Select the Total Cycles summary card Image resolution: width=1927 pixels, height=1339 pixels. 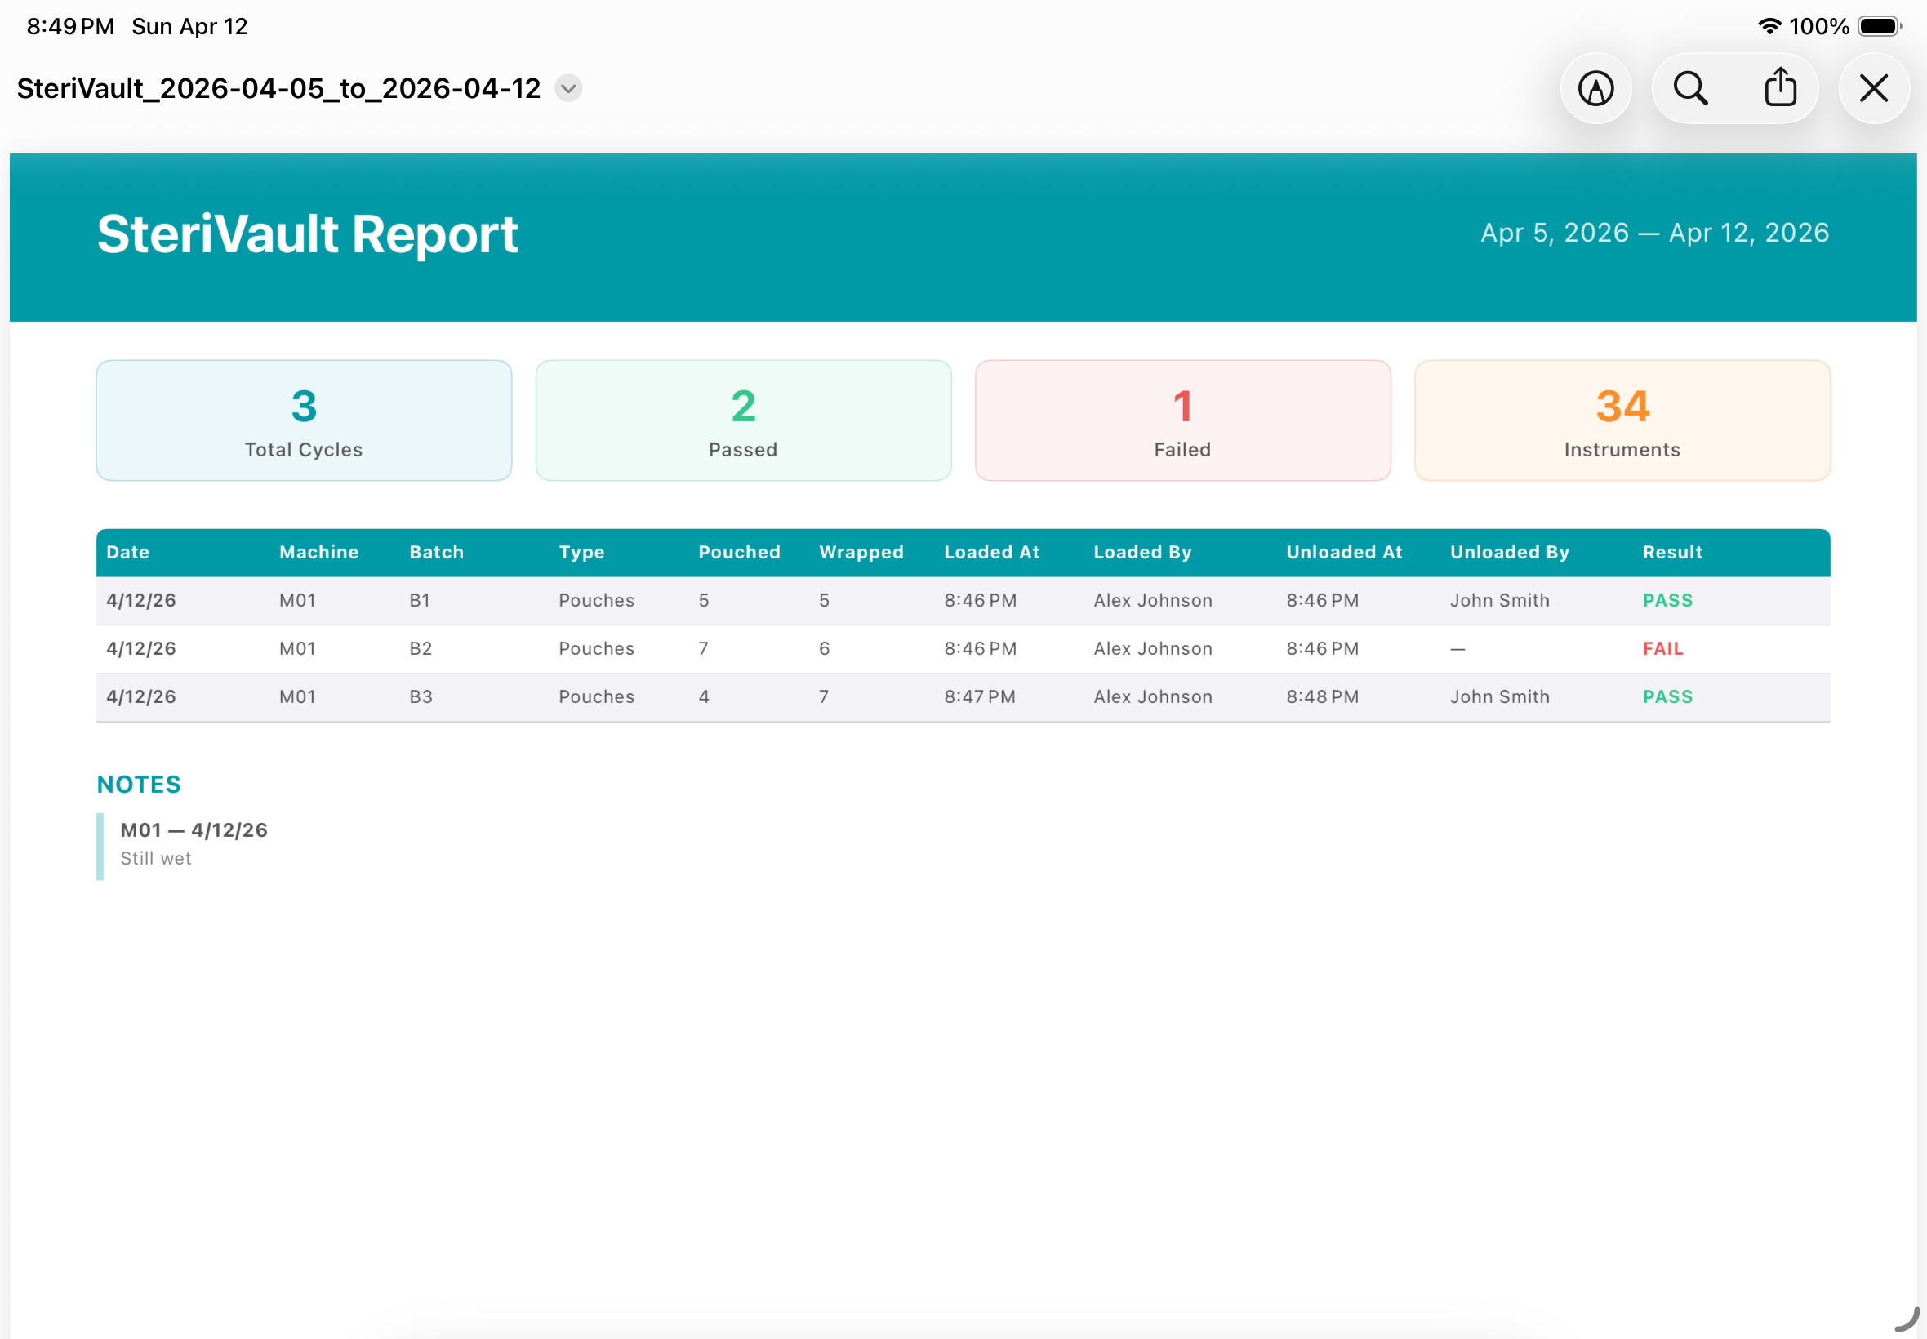(303, 420)
